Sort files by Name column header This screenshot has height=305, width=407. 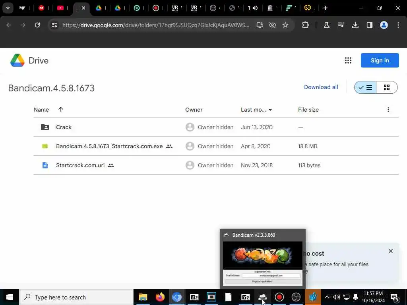[x=41, y=110]
